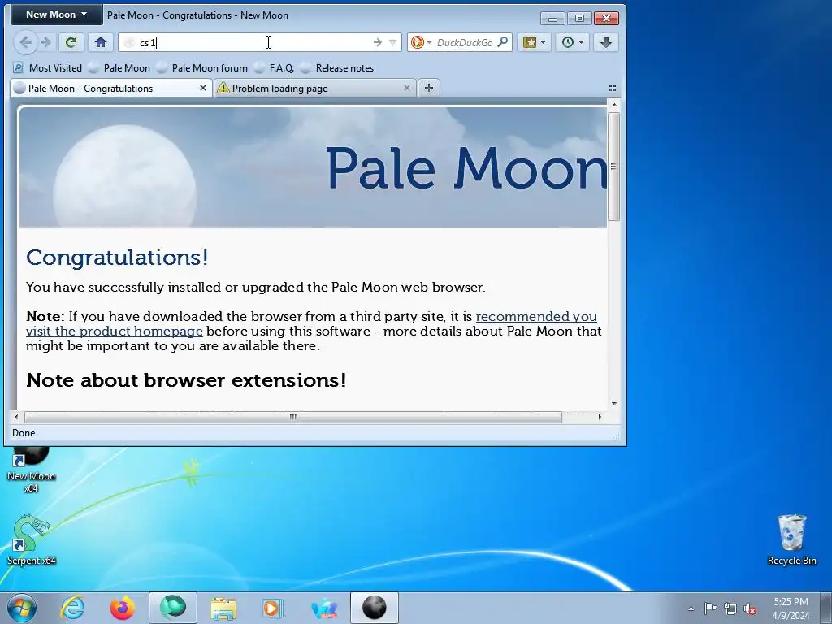Click the vertical scrollbar down arrow
This screenshot has height=624, width=832.
tap(614, 403)
